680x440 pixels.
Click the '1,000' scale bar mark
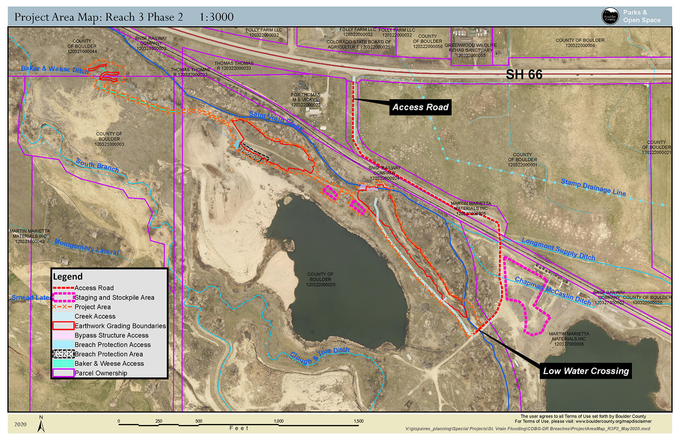click(278, 421)
